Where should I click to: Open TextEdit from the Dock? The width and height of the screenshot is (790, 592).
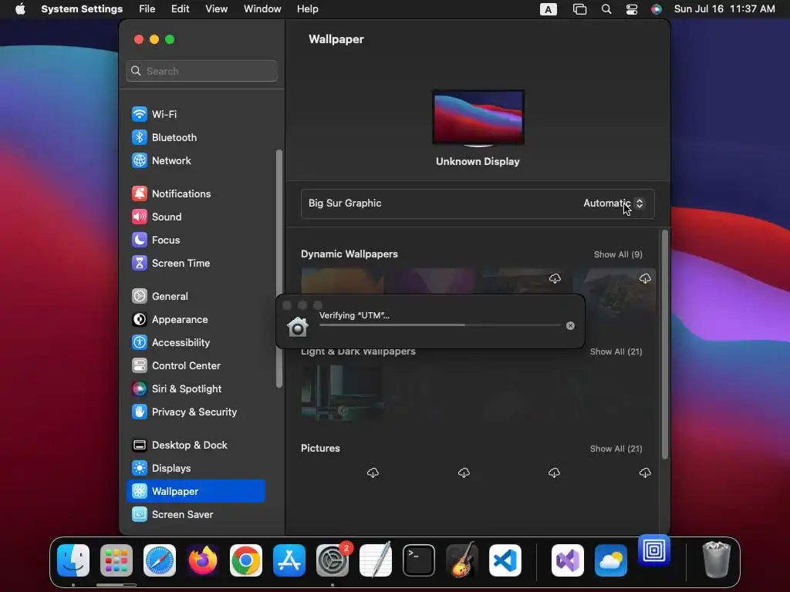[x=376, y=560]
